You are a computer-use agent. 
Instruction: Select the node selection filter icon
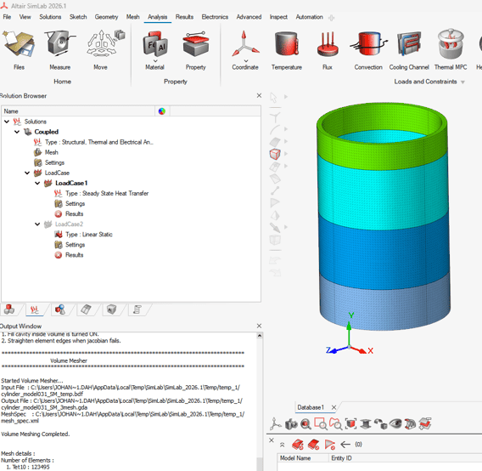point(275,117)
